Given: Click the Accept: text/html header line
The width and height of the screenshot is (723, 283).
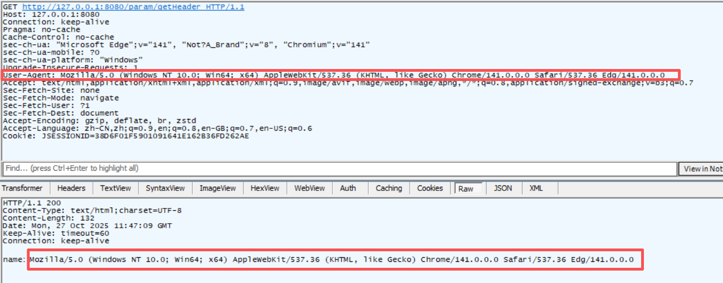Looking at the screenshot, I should [x=348, y=83].
